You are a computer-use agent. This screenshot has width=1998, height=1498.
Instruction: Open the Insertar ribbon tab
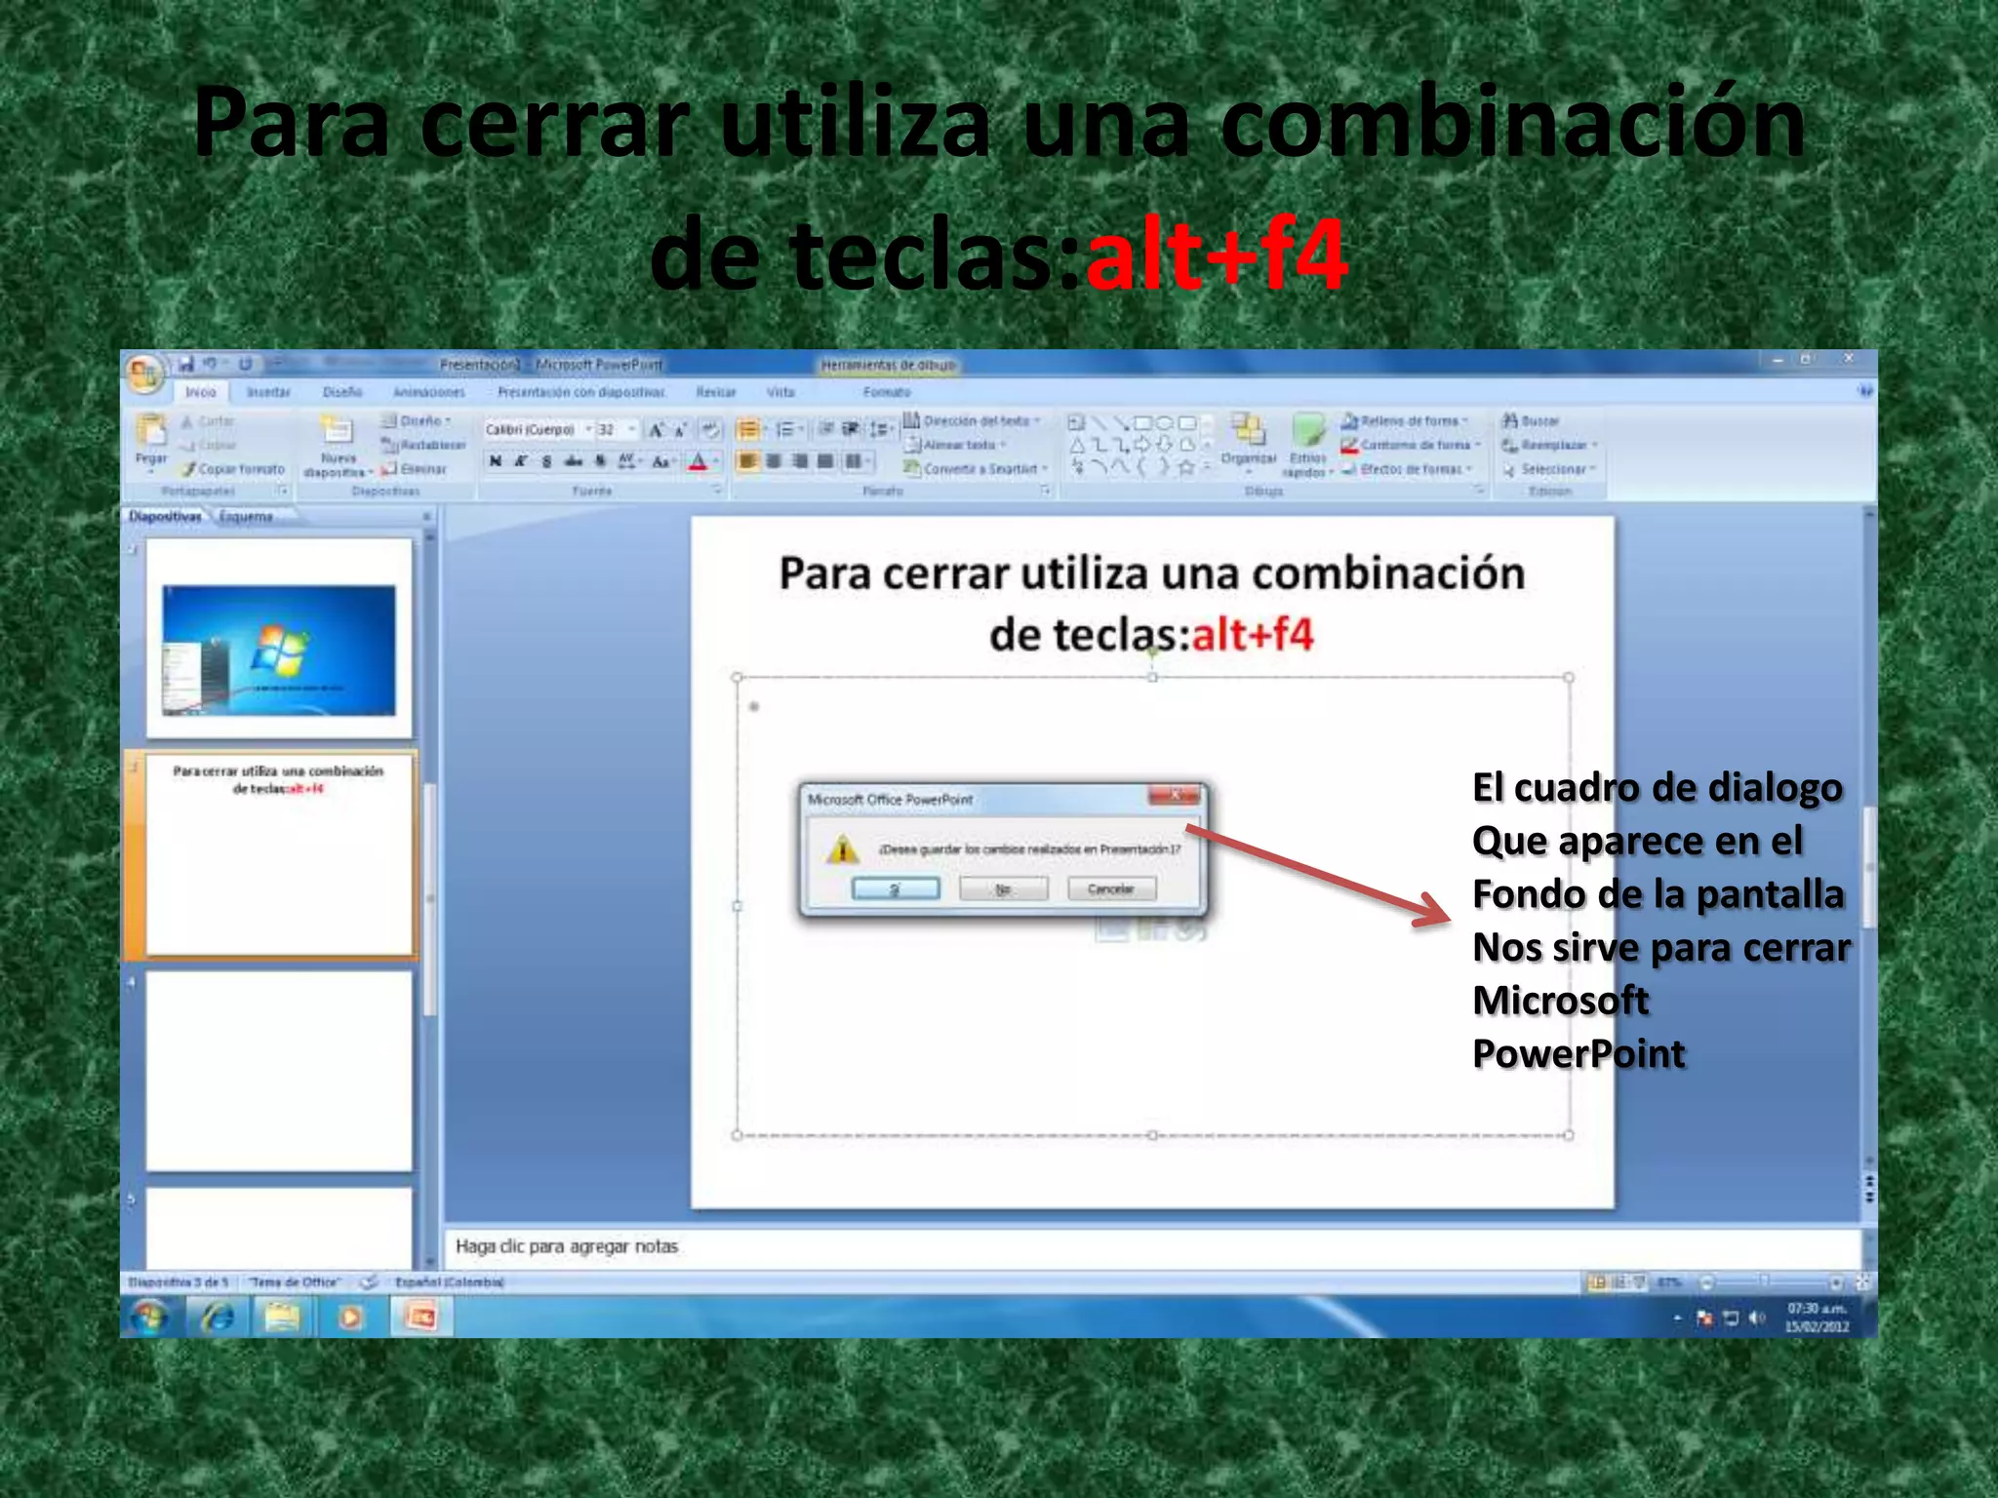[x=268, y=392]
